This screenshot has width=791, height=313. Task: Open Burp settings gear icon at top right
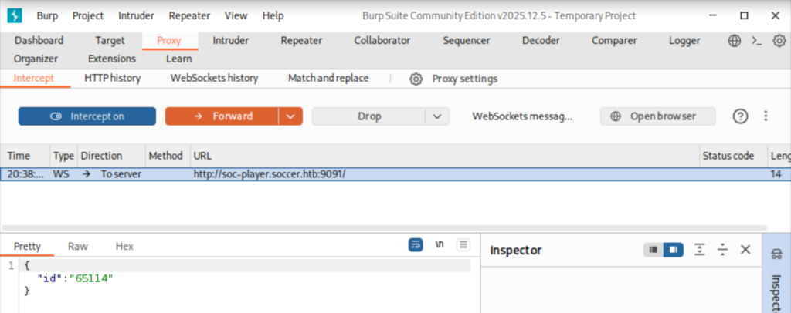pyautogui.click(x=779, y=41)
